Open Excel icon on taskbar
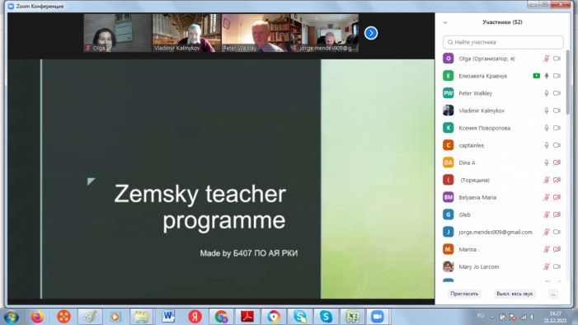Viewport: 578px width, 325px height. point(352,317)
